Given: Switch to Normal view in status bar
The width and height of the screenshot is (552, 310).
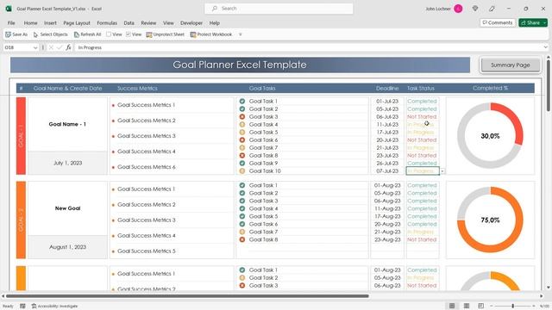Looking at the screenshot, I should pyautogui.click(x=452, y=306).
